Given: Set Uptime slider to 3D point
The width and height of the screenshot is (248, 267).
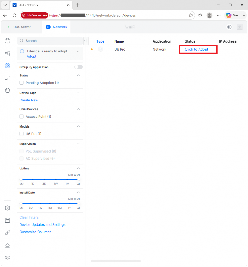Looking at the screenshot, I should pos(44,179).
